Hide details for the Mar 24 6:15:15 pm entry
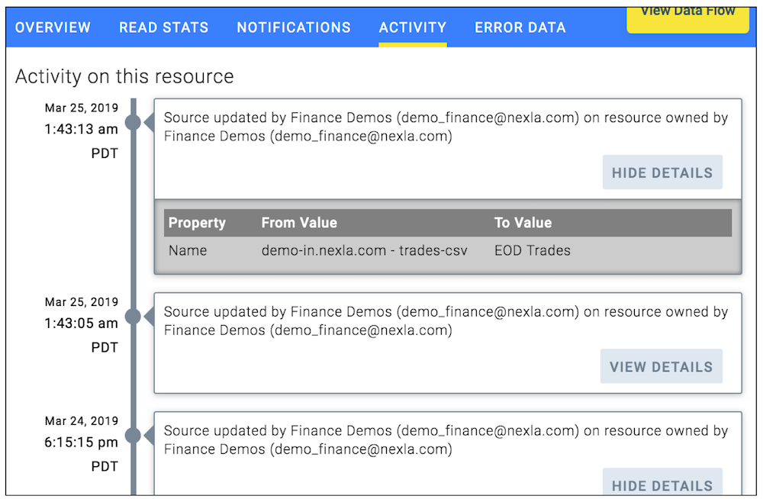 662,482
